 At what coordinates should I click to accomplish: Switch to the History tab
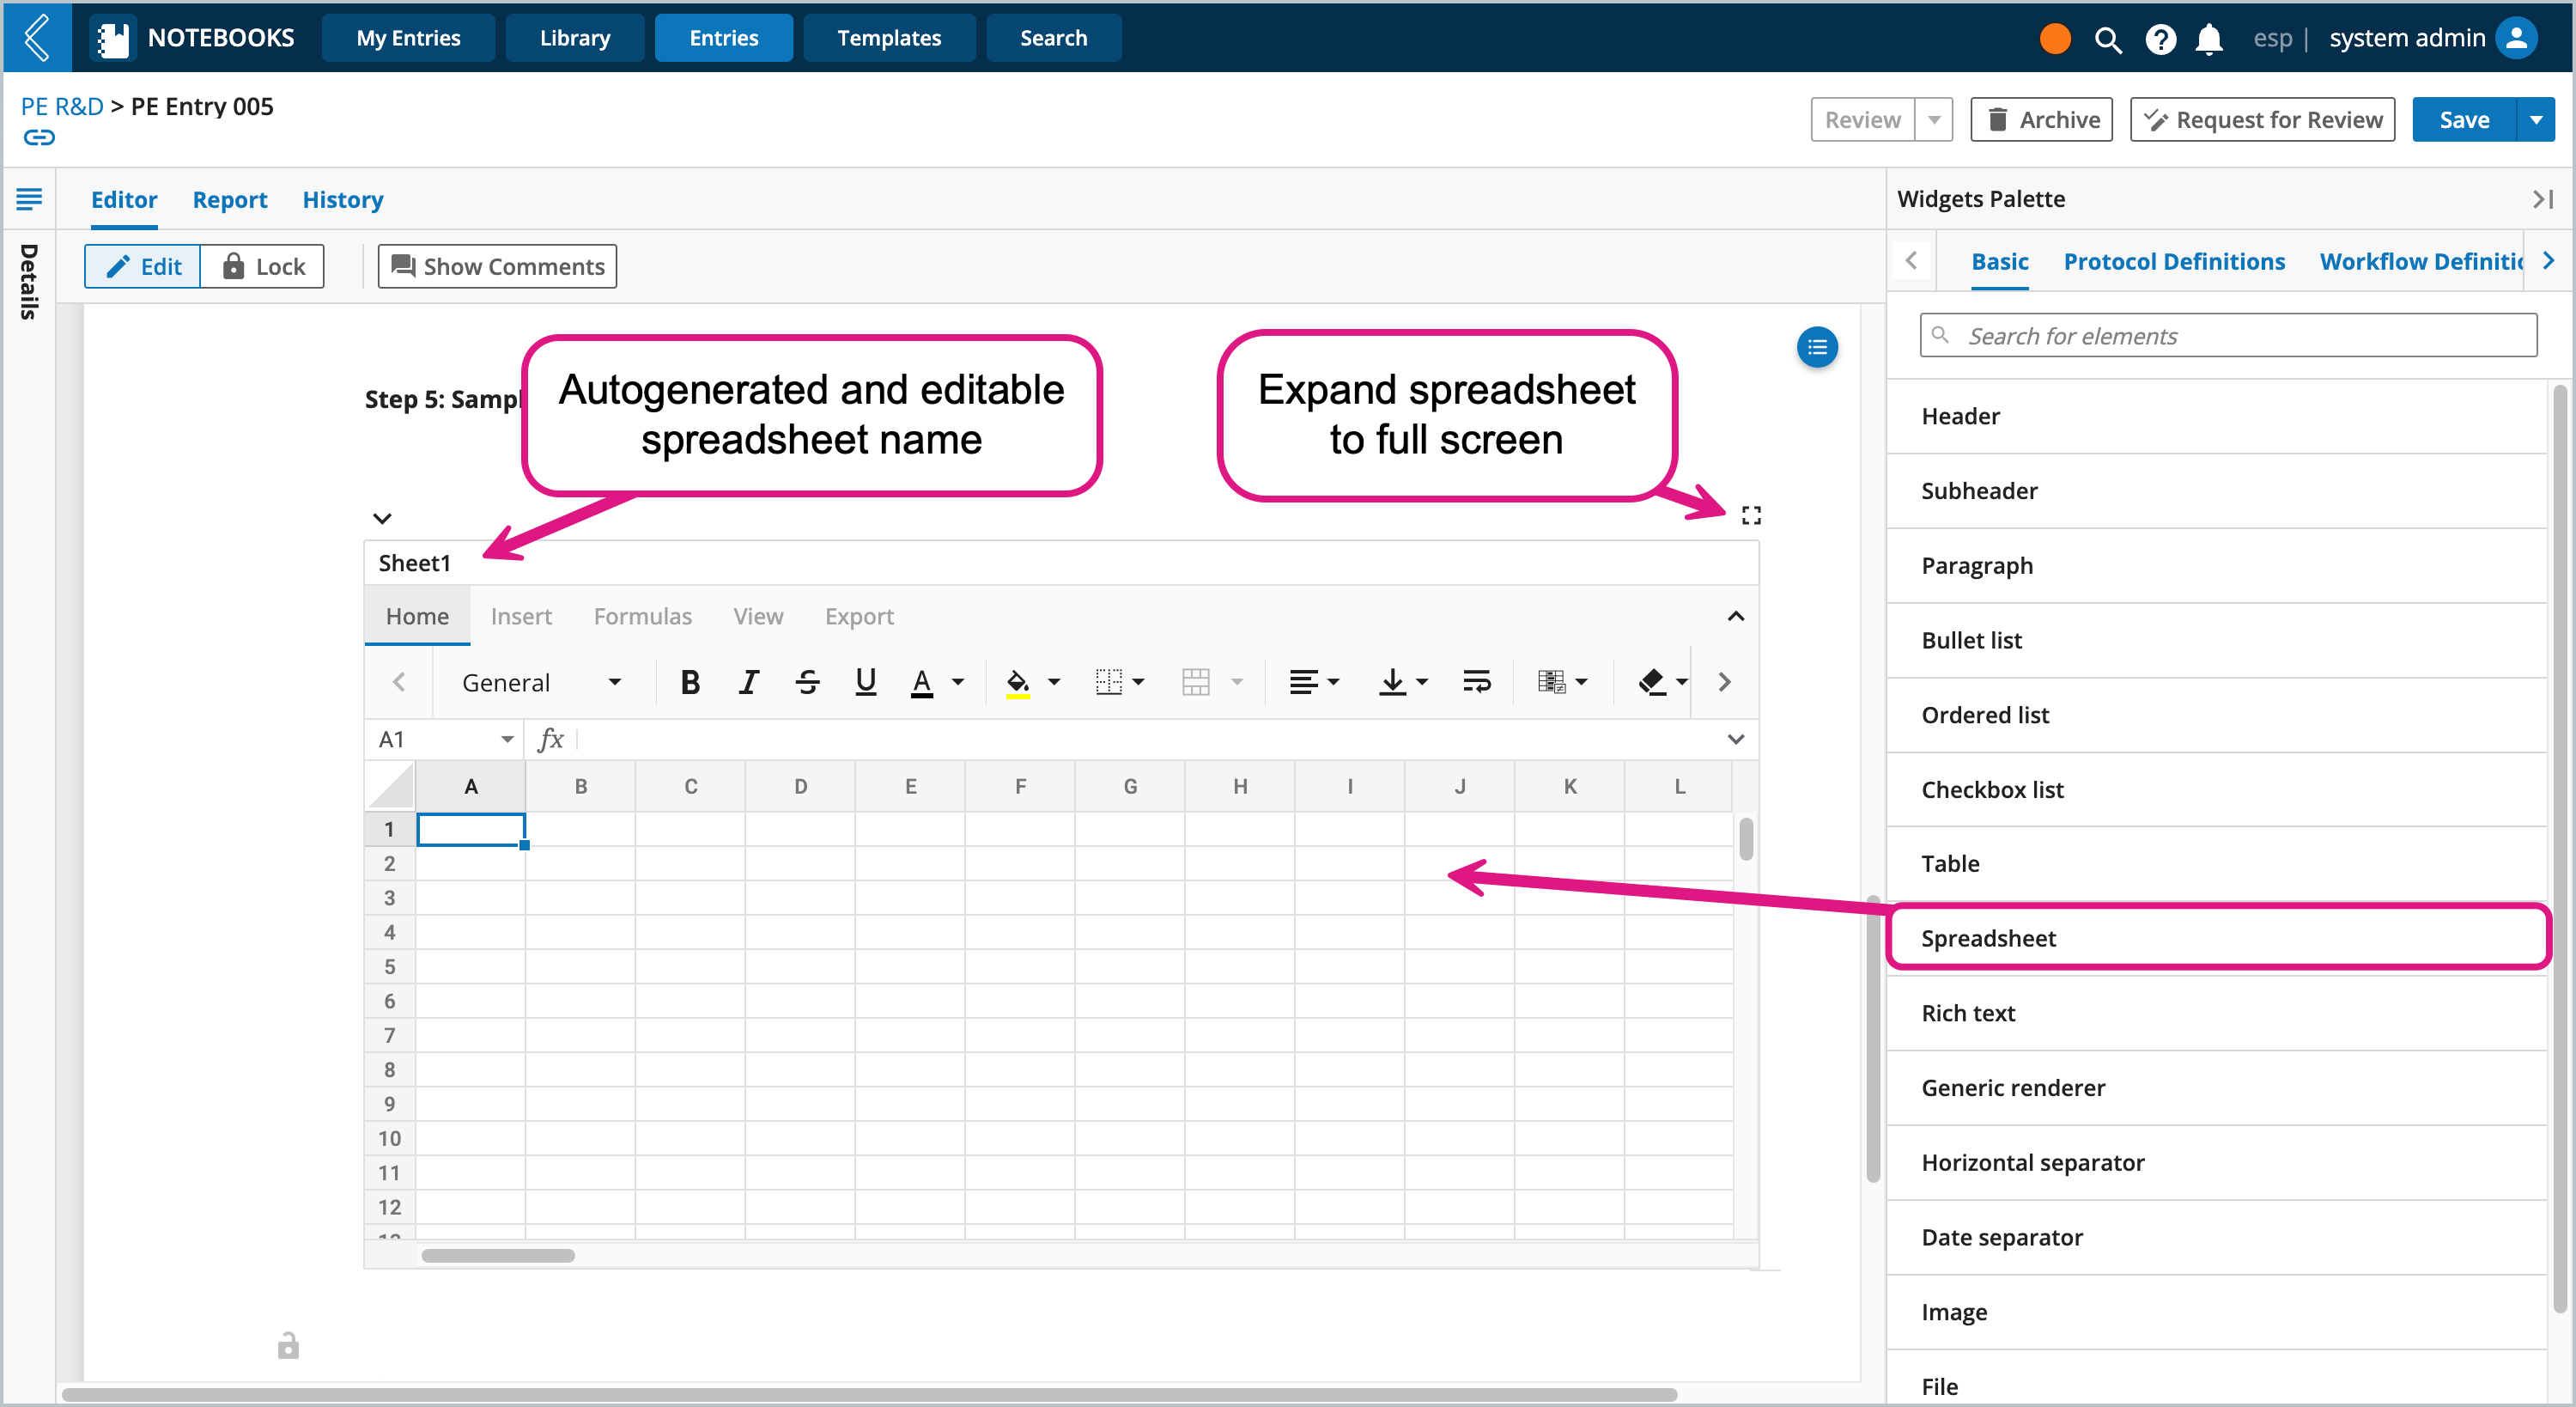(x=343, y=200)
